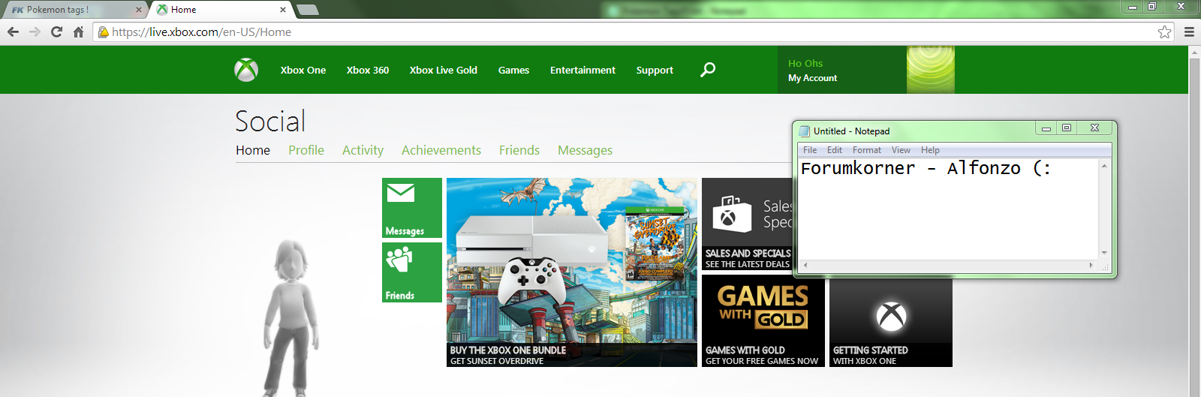
Task: Bookmark this page with the star icon
Action: (x=1164, y=32)
